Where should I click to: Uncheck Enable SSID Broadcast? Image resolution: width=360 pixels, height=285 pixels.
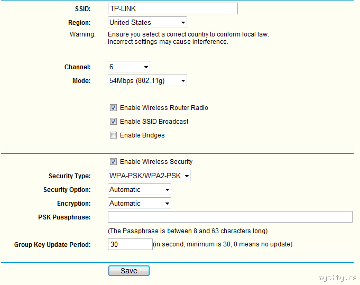(x=113, y=122)
